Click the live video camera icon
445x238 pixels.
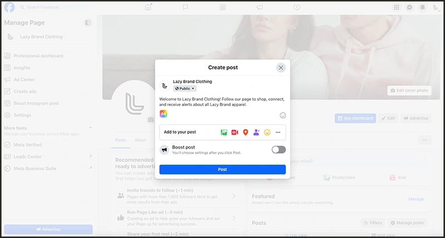(x=235, y=133)
